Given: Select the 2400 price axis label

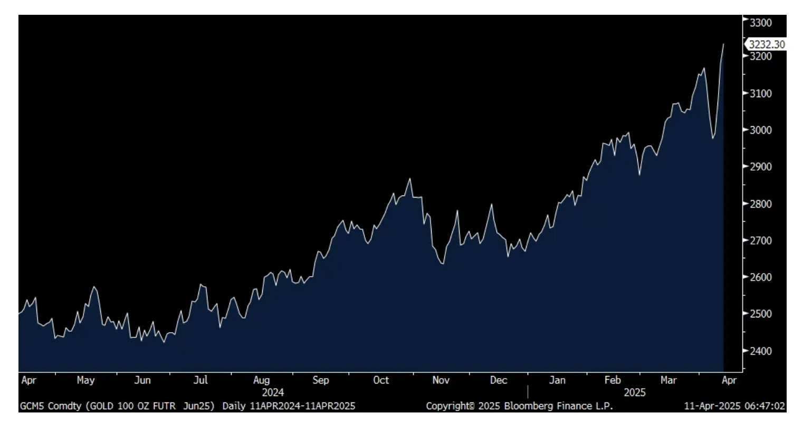Looking at the screenshot, I should tap(760, 351).
